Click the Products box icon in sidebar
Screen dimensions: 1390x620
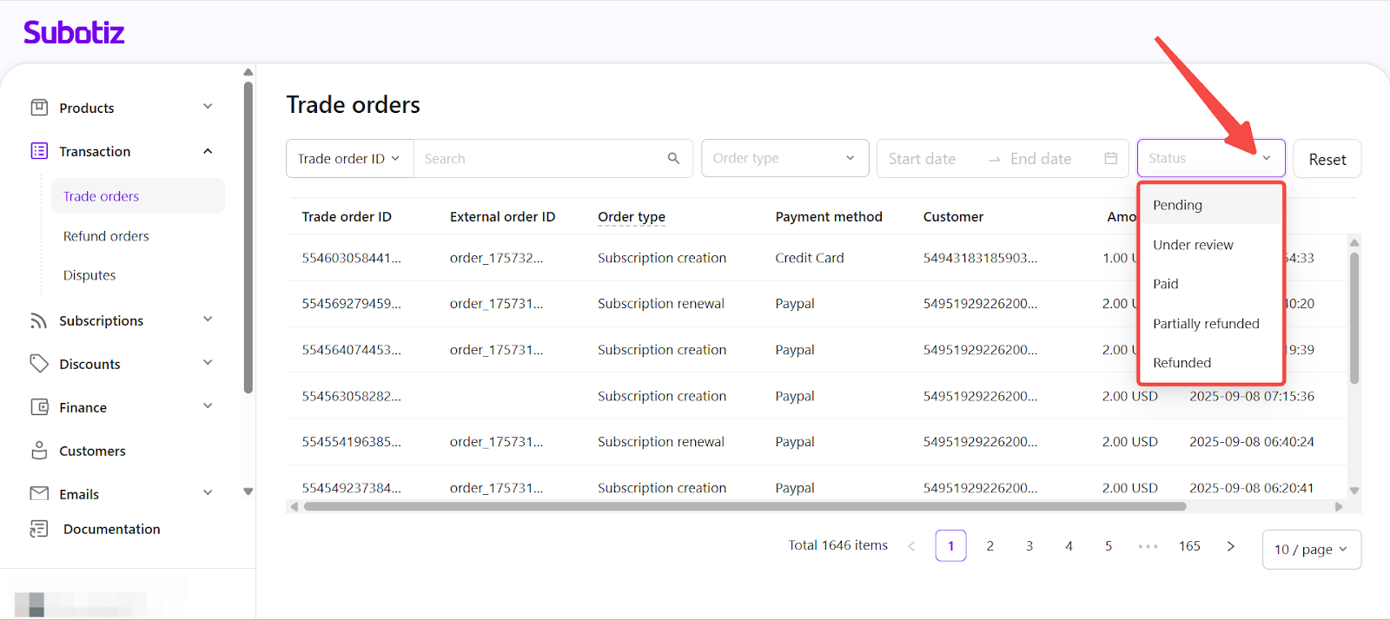[x=39, y=108]
